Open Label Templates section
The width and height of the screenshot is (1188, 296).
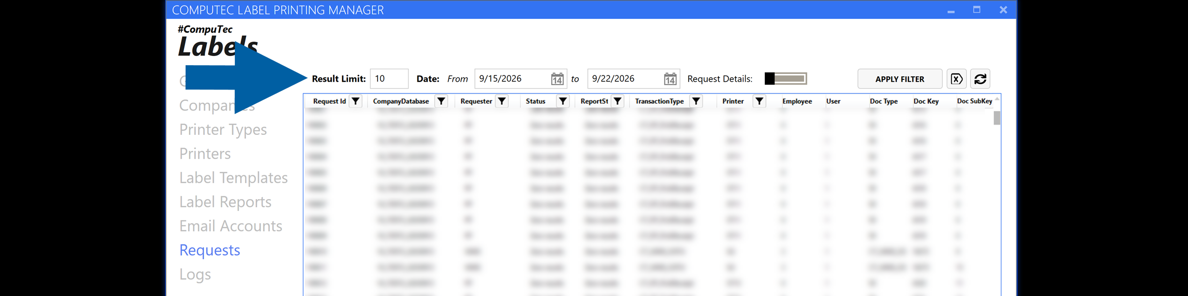tap(233, 178)
